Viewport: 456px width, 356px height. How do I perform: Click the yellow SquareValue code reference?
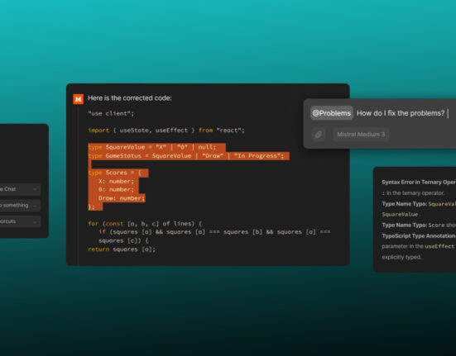coord(400,215)
